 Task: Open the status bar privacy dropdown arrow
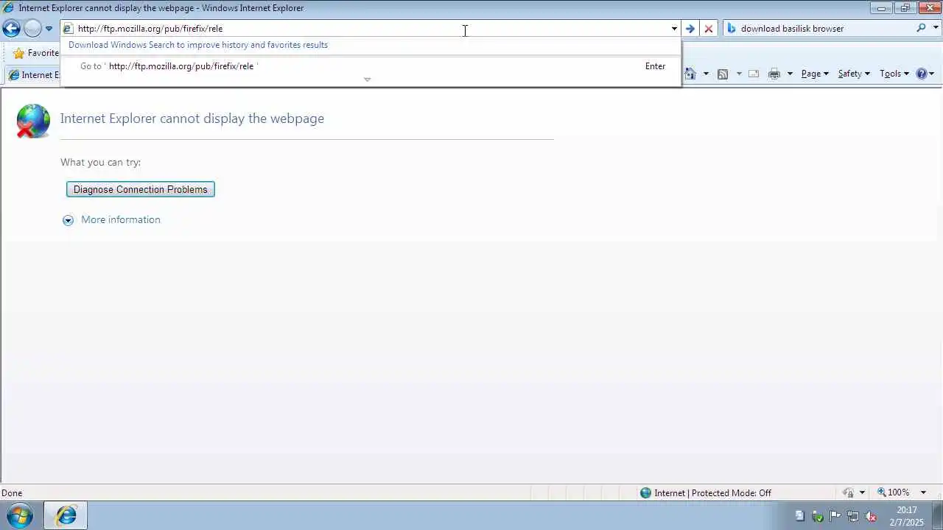pos(862,493)
